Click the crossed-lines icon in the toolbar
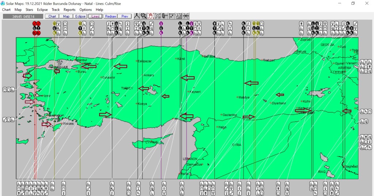Viewport: 374px width, 196px height. (158, 16)
